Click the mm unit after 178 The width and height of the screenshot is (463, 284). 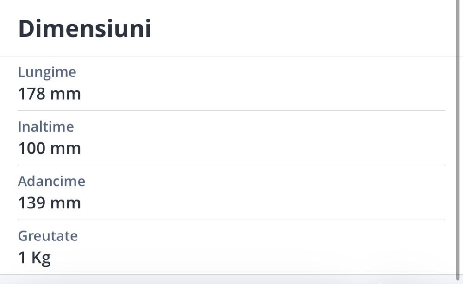pos(65,94)
